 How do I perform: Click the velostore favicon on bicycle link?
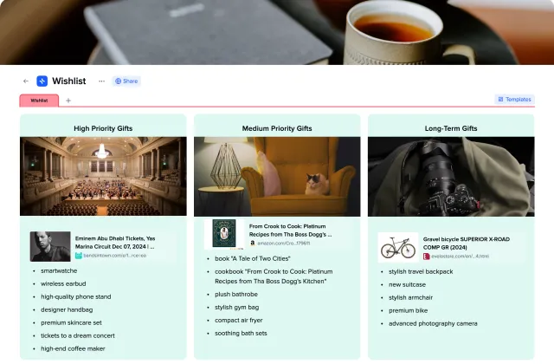427,257
